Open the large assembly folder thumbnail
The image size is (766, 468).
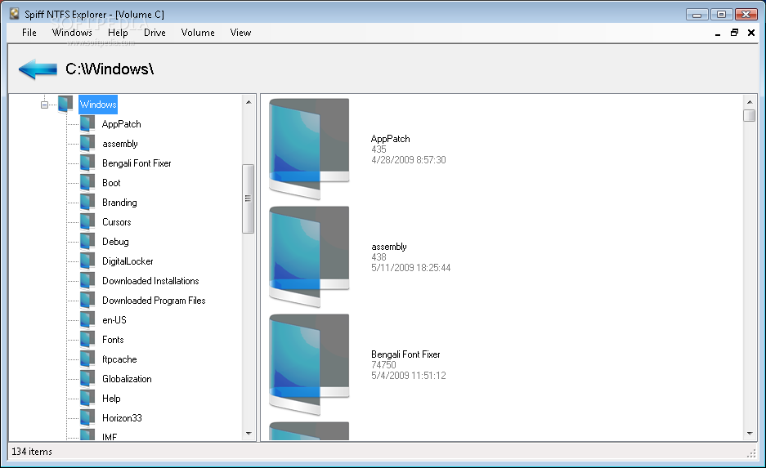[309, 256]
